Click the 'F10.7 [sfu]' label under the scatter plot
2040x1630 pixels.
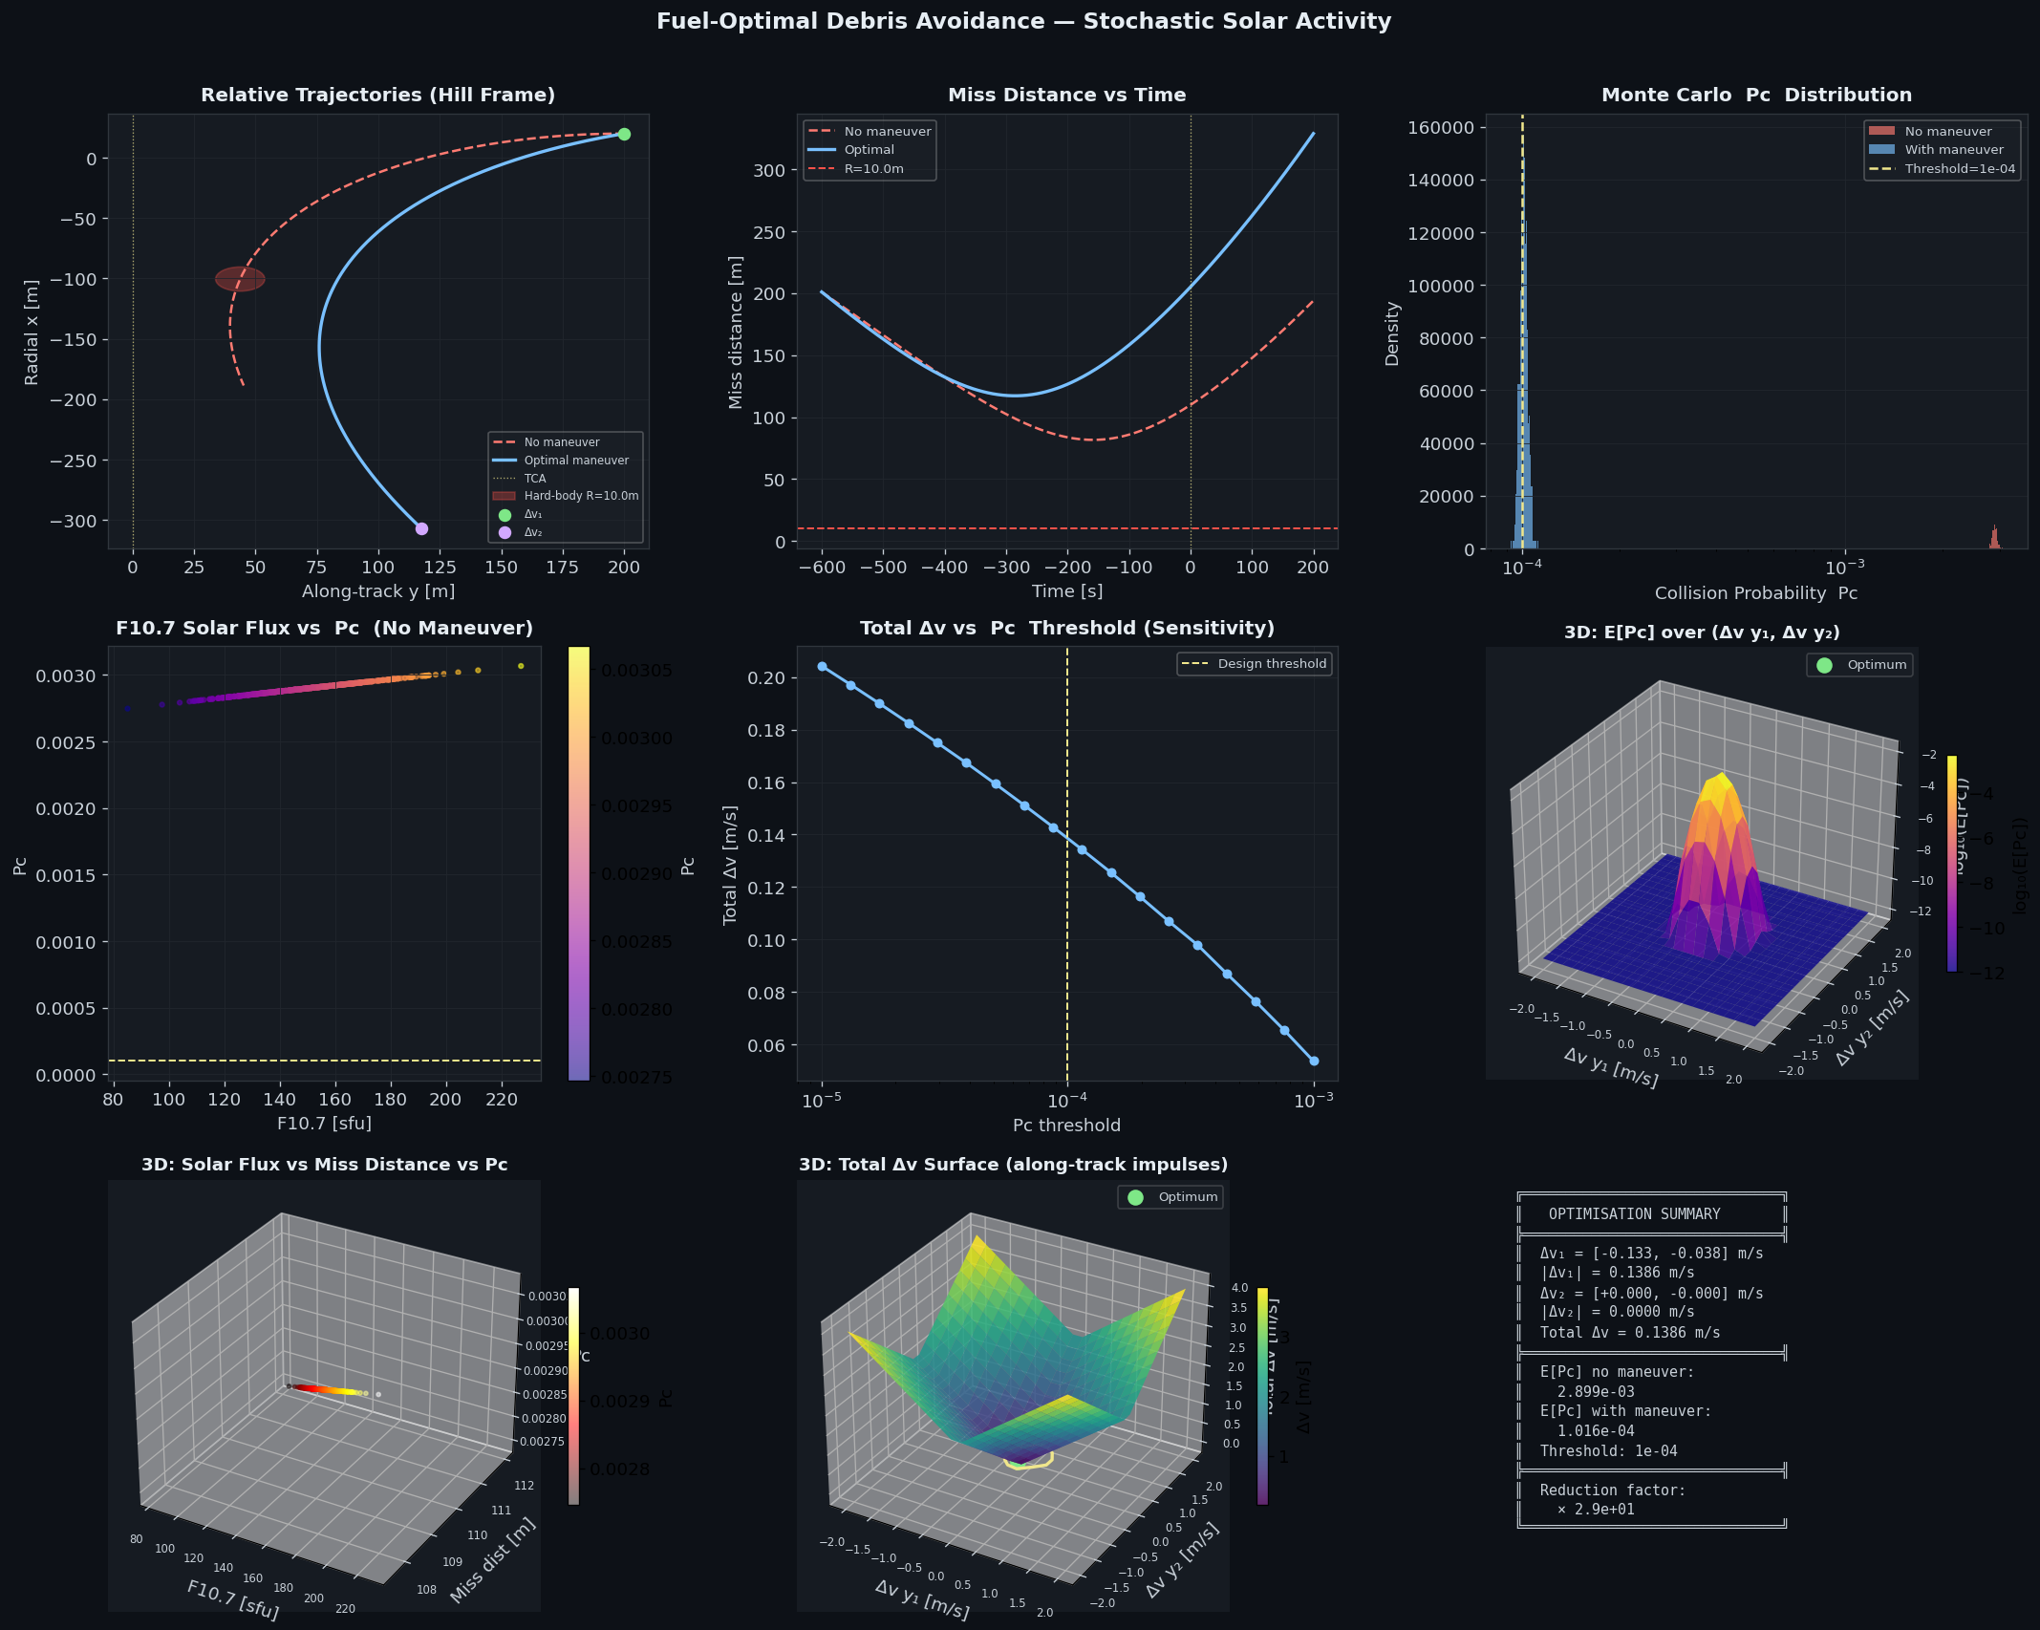tap(324, 1124)
